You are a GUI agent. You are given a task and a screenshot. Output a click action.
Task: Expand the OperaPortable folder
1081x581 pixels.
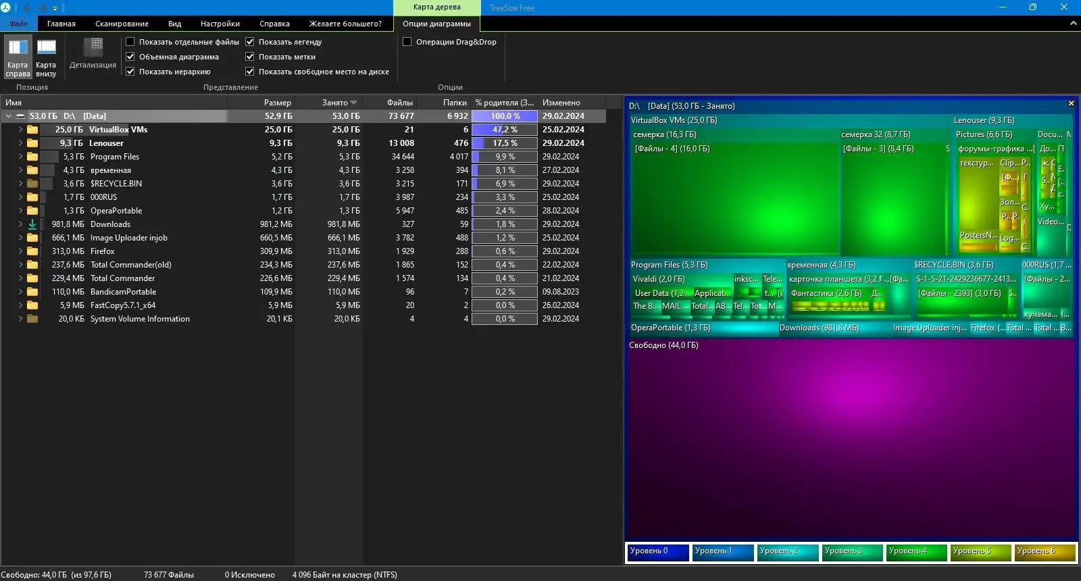point(20,211)
